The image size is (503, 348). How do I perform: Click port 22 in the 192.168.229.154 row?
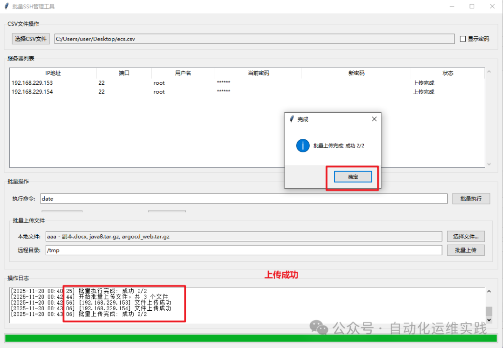[x=102, y=92]
